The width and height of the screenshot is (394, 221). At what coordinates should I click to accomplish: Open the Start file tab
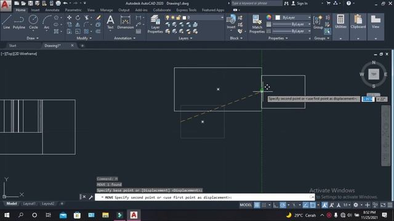pyautogui.click(x=12, y=45)
